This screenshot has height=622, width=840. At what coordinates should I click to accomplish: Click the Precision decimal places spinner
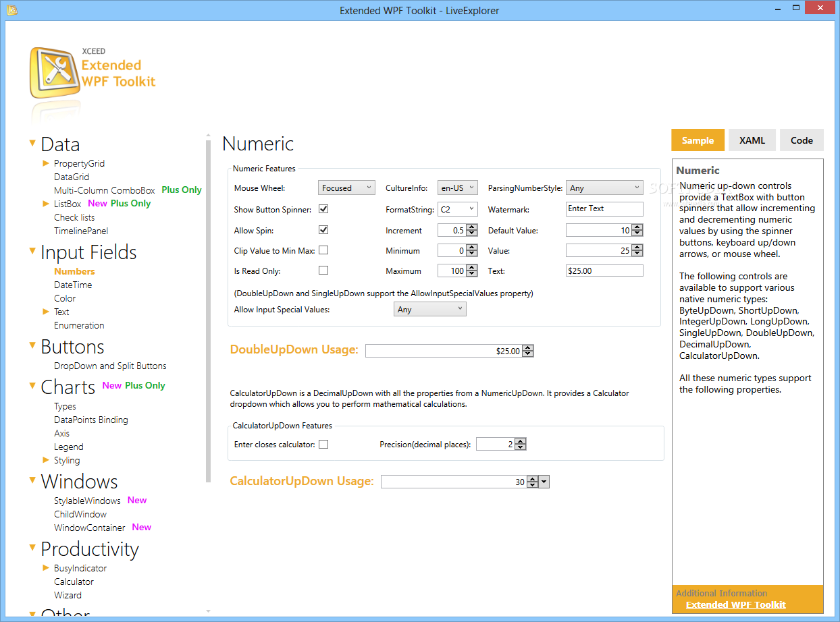pos(520,444)
